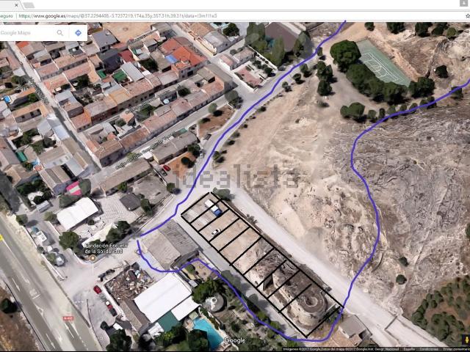Open directions with the blue diamond icon
Image resolution: width=470 pixels, height=352 pixels.
click(x=78, y=33)
